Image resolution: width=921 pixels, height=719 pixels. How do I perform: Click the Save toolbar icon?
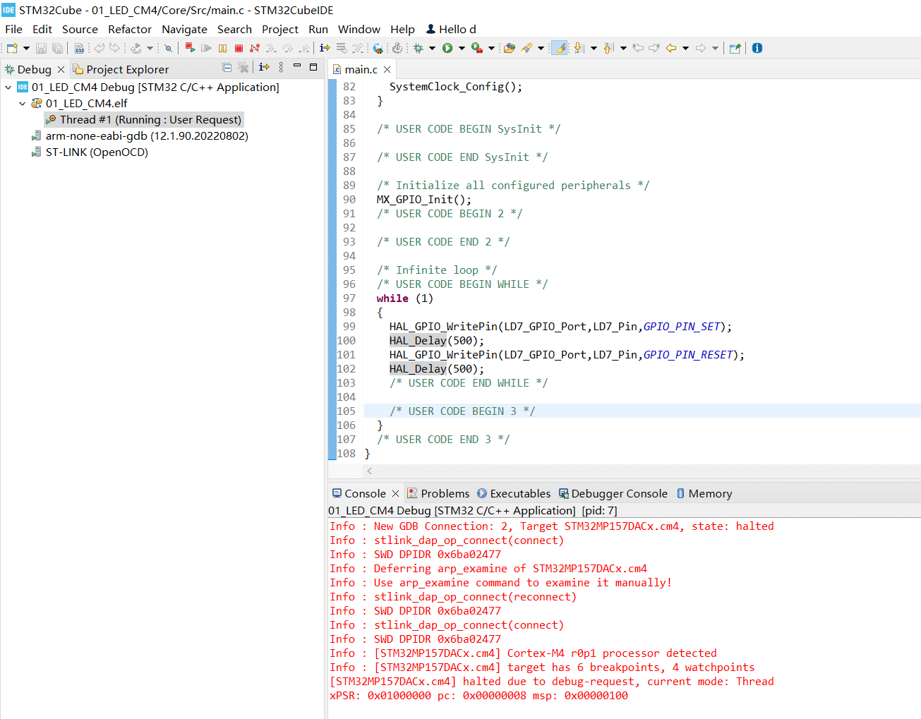[x=41, y=48]
